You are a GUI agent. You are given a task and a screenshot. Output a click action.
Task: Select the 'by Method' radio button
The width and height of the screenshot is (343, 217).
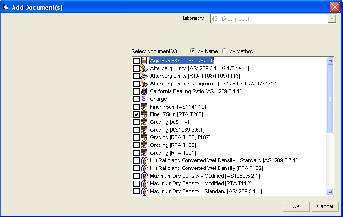(224, 51)
